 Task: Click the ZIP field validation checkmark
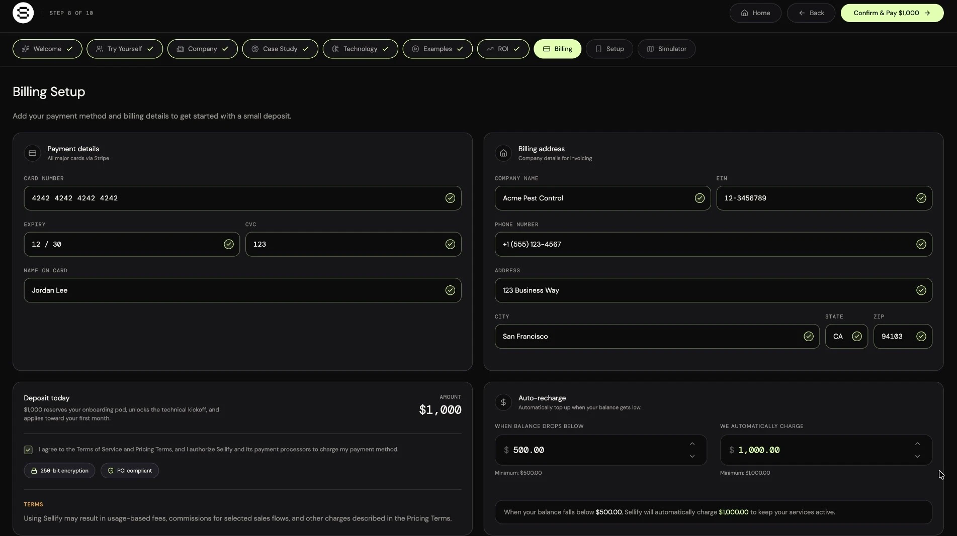click(x=921, y=337)
